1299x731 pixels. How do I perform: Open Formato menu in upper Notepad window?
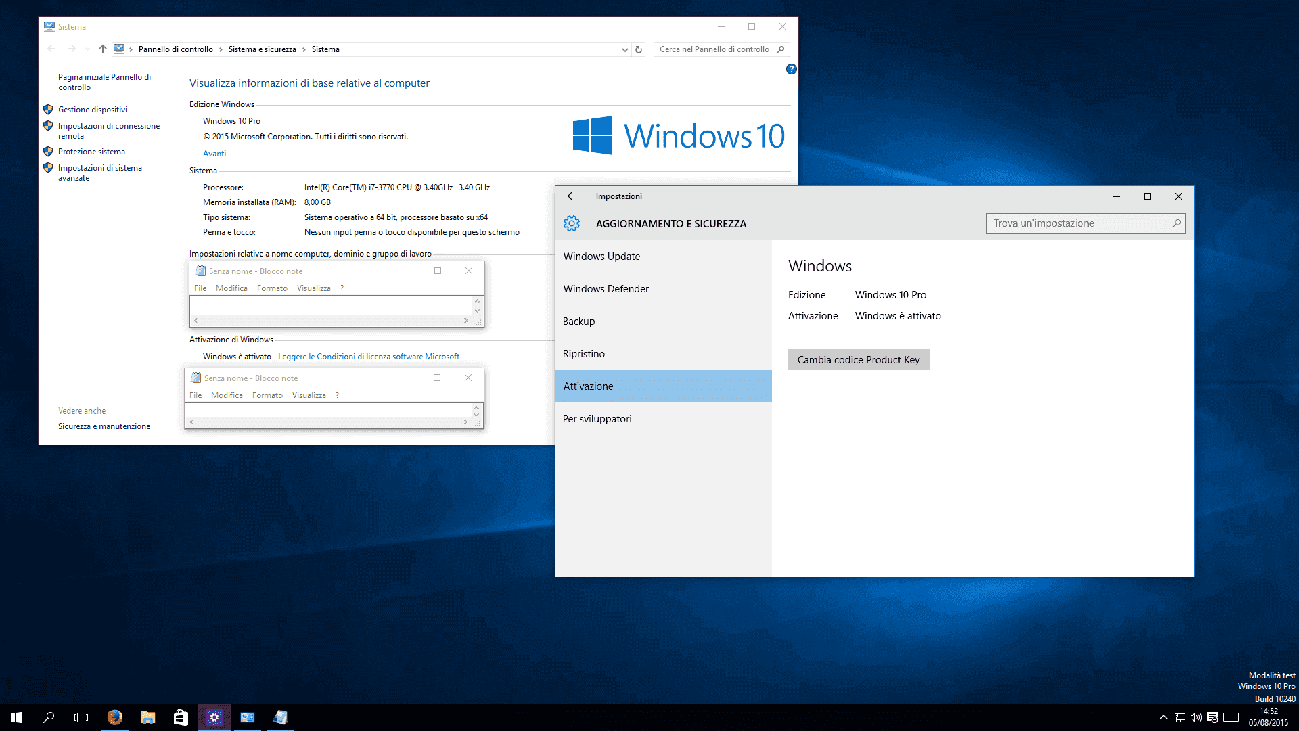coord(272,288)
